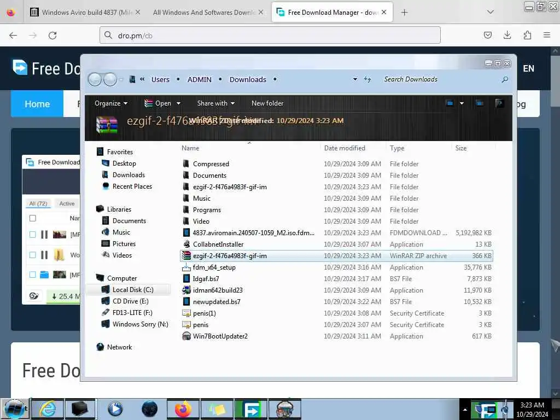The width and height of the screenshot is (560, 420).
Task: Click the Explorer forward navigation button
Action: [110, 79]
